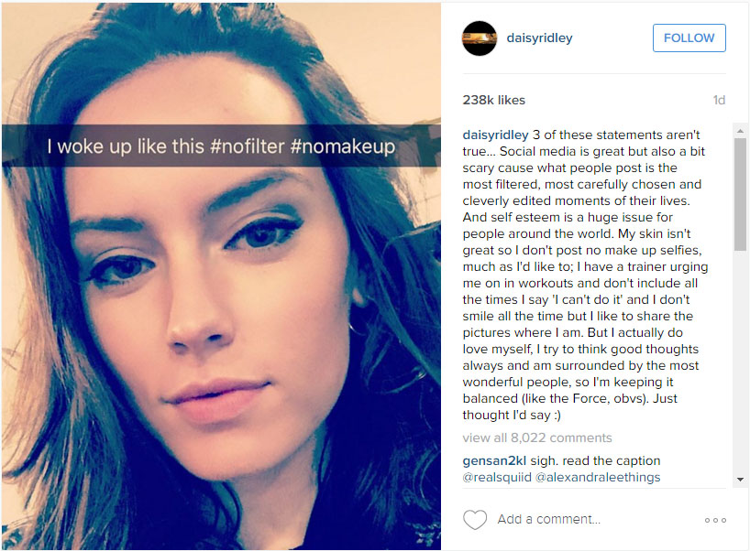This screenshot has height=551, width=750.
Task: Click the Add a comment field
Action: [593, 519]
